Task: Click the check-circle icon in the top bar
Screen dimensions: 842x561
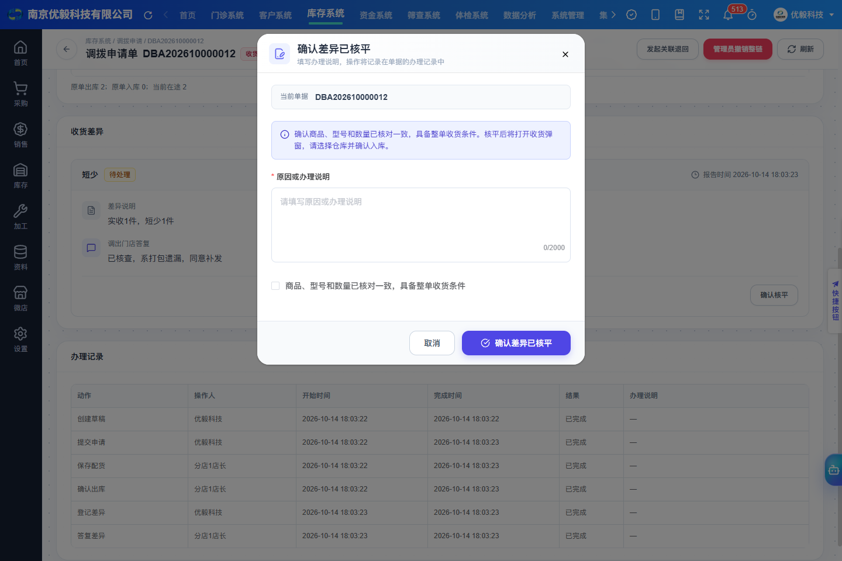Action: [x=631, y=15]
